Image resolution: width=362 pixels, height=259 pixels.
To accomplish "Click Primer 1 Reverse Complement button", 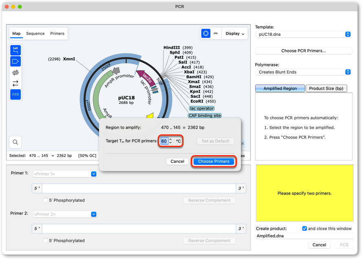I will (209, 200).
